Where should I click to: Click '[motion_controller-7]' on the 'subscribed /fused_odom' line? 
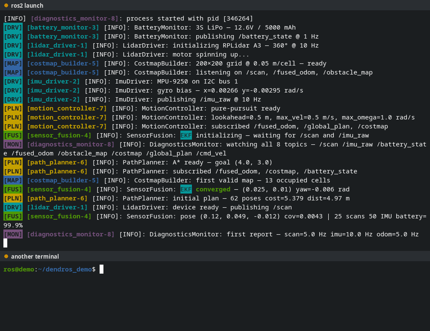tap(67, 126)
